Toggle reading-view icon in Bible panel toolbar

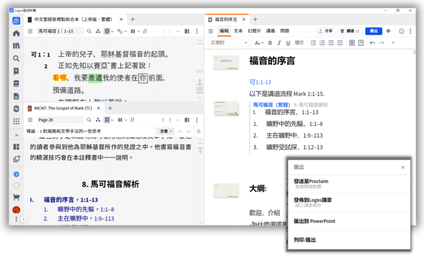coord(187,31)
